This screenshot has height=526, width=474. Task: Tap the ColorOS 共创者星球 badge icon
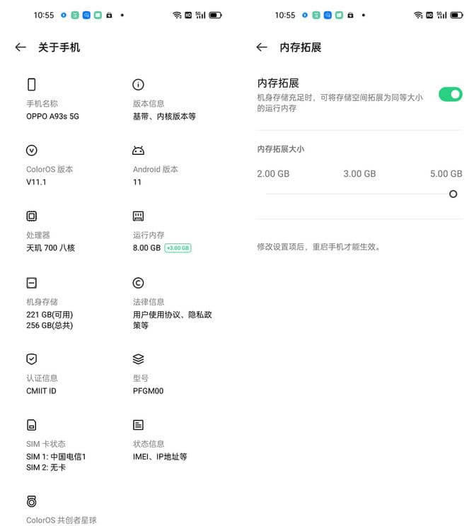[x=32, y=501]
